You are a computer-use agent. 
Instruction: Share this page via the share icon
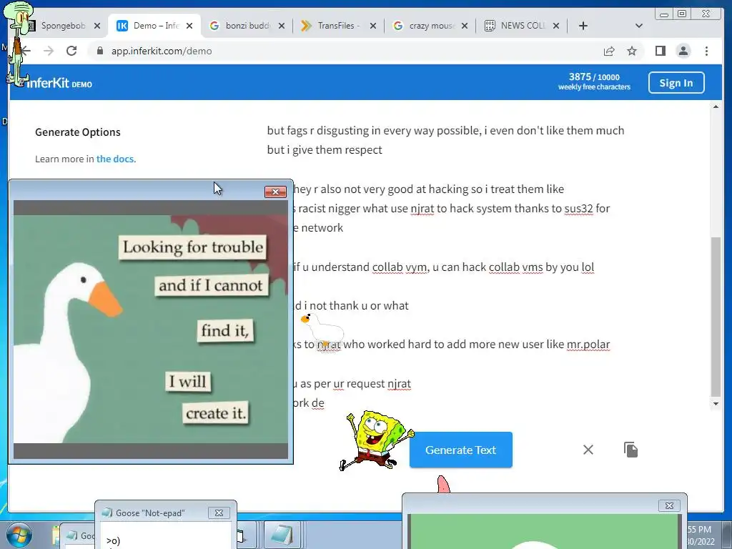(x=609, y=51)
